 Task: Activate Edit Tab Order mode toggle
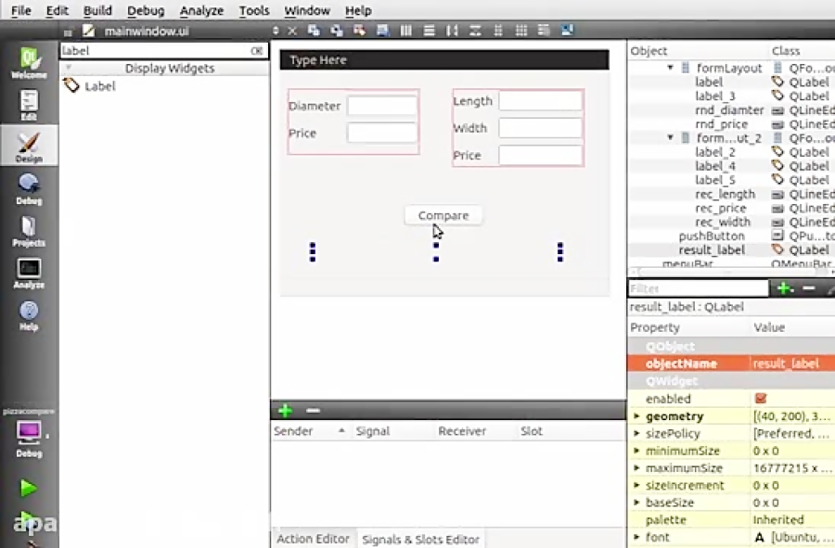tap(381, 30)
